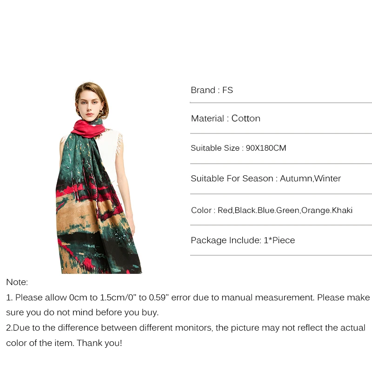The image size is (372, 372).
Task: Click the 'sure you do not mind' line
Action: click(x=82, y=312)
